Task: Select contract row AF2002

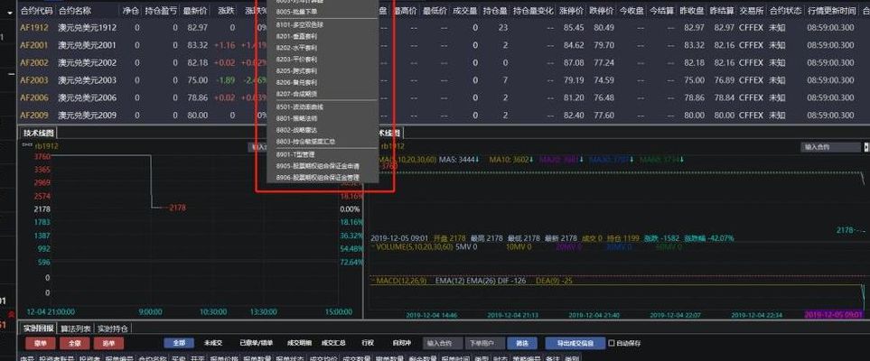Action: click(x=444, y=62)
